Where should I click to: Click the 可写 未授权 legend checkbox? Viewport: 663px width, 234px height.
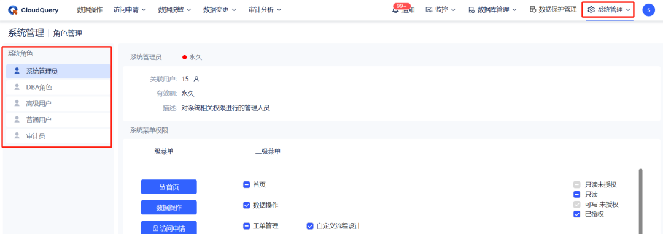[576, 205]
